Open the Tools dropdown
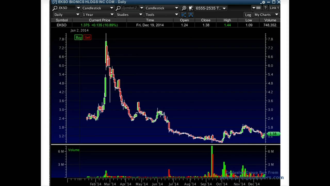This screenshot has width=330, height=186. [x=162, y=15]
